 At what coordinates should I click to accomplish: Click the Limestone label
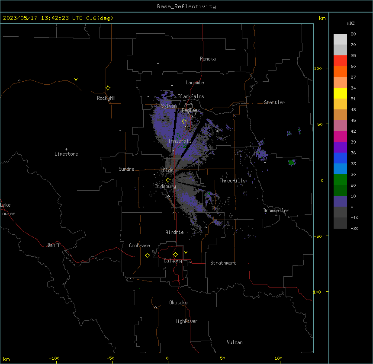tap(66, 154)
